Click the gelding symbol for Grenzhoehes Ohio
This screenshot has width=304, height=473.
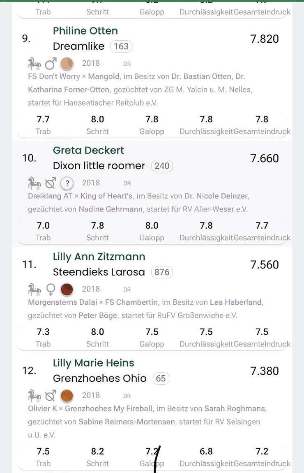[51, 395]
